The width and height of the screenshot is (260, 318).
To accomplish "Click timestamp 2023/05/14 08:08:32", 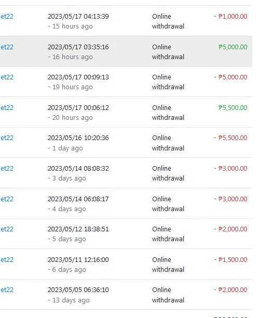I will coord(78,169).
